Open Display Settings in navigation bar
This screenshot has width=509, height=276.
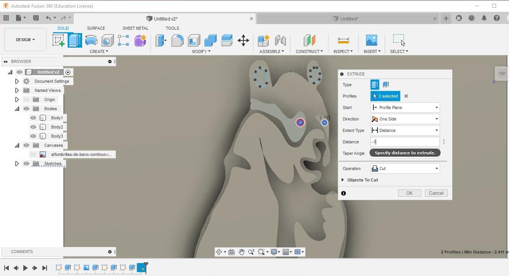coord(274,252)
